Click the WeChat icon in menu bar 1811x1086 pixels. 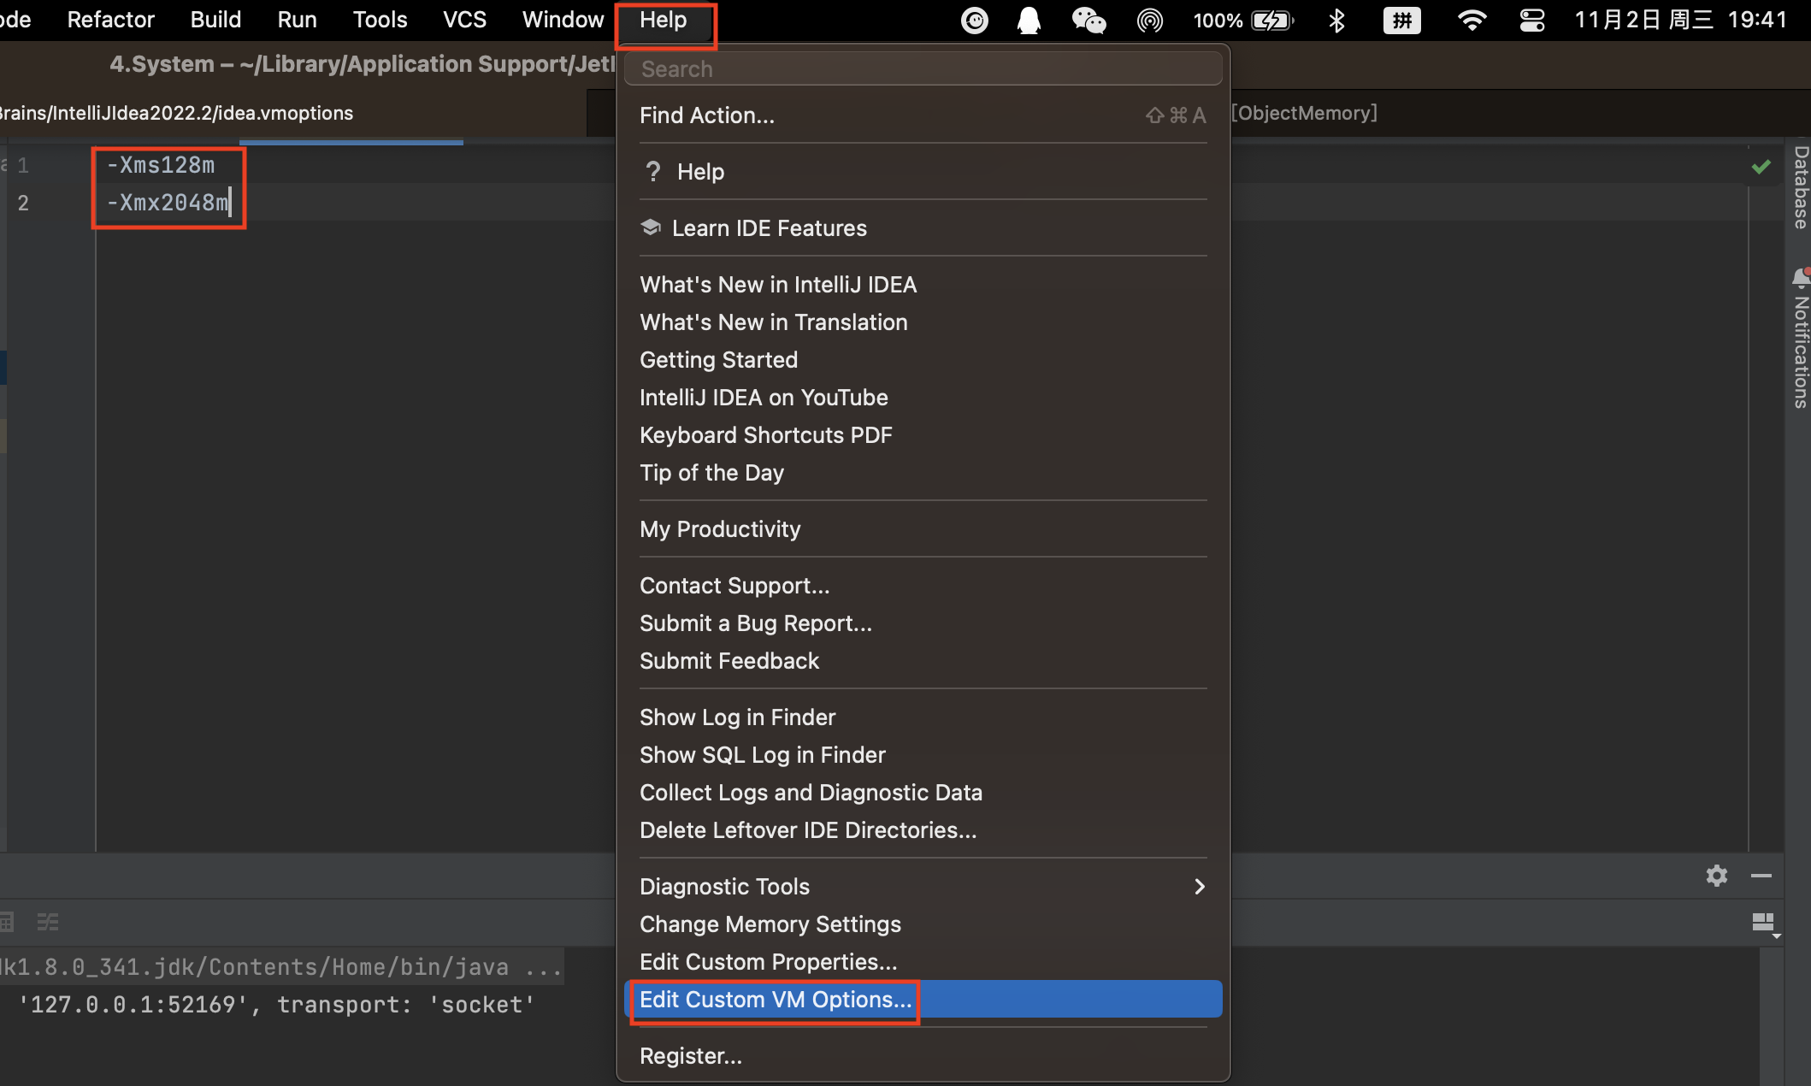1088,20
